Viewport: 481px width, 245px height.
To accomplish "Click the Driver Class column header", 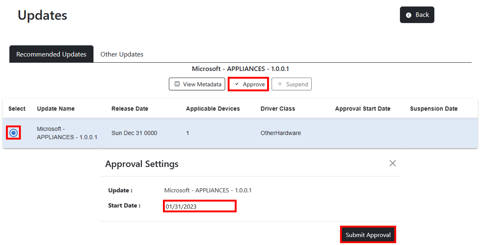I will 278,109.
